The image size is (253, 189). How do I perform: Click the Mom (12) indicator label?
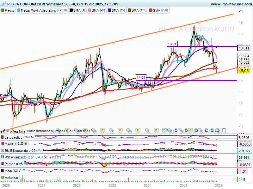pos(10,171)
